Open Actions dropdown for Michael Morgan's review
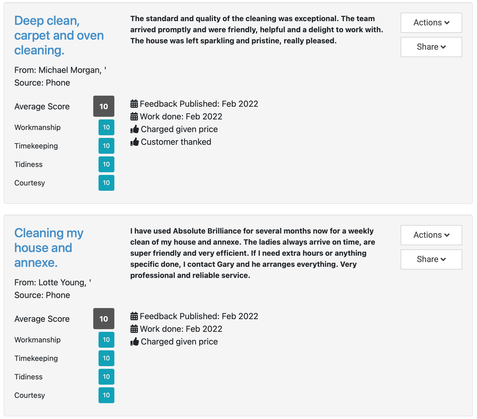The image size is (477, 419). click(x=431, y=23)
